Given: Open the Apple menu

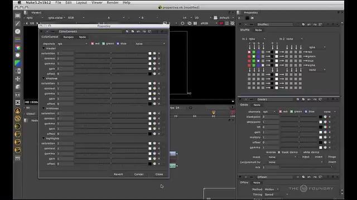Looking at the screenshot, I should coord(20,2).
